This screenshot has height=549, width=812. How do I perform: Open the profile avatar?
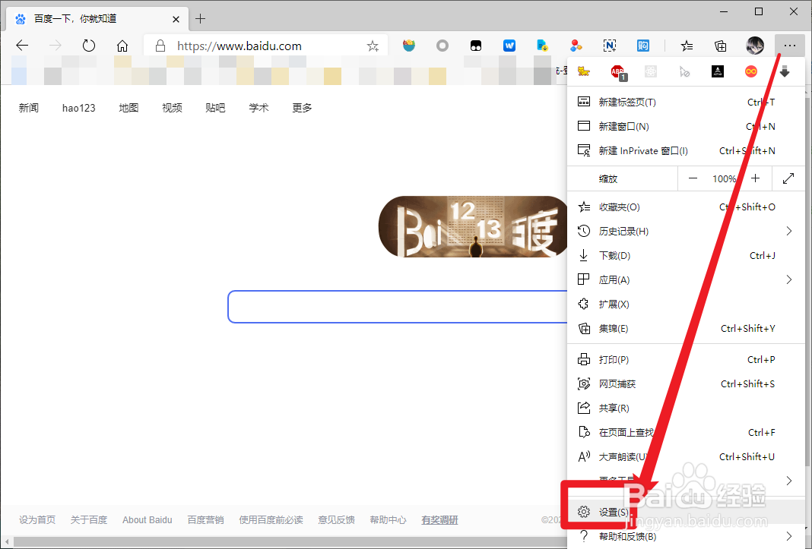tap(754, 46)
